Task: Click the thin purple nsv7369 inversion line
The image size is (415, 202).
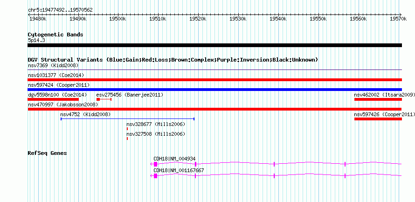Action: pyautogui.click(x=214, y=70)
